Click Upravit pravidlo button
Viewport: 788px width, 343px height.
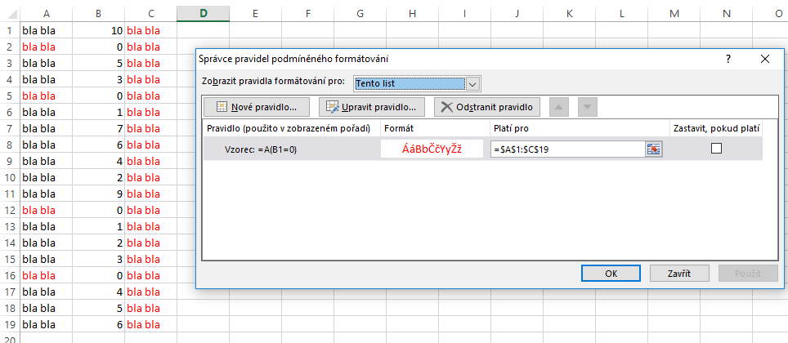click(372, 107)
